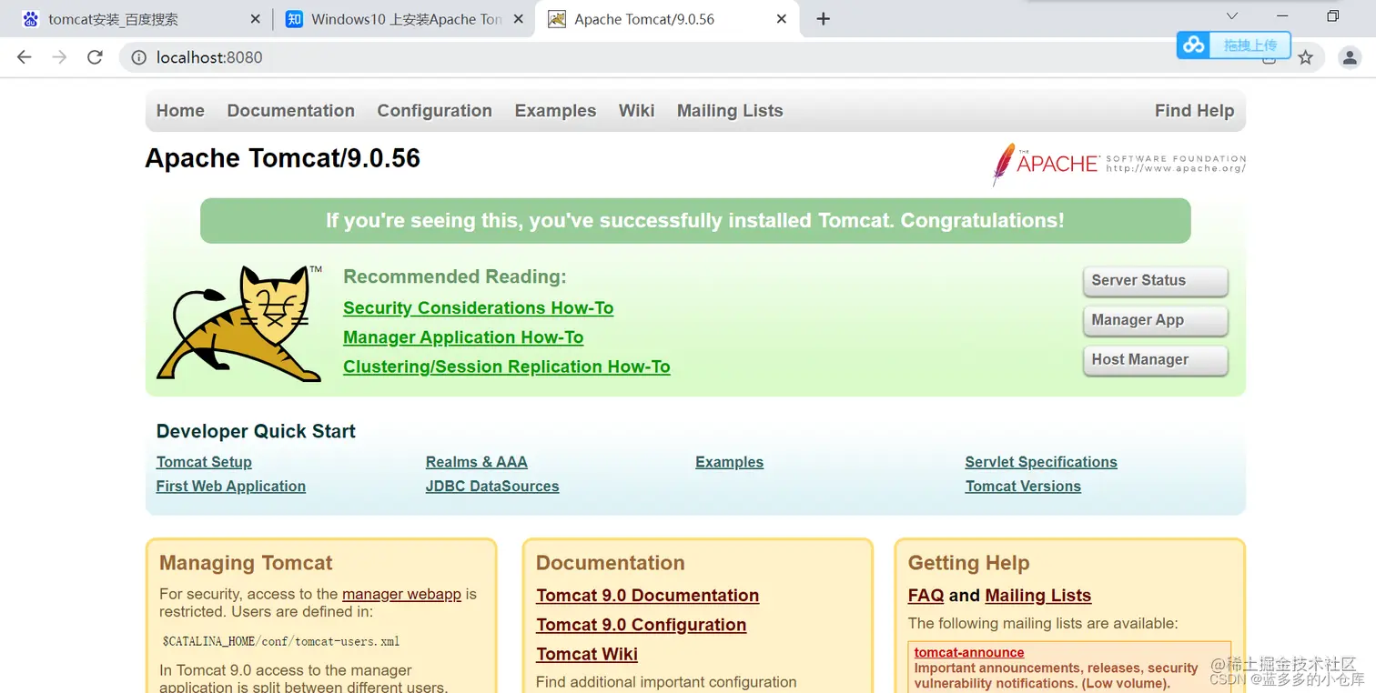Open Wiki in the navigation bar

tap(637, 111)
